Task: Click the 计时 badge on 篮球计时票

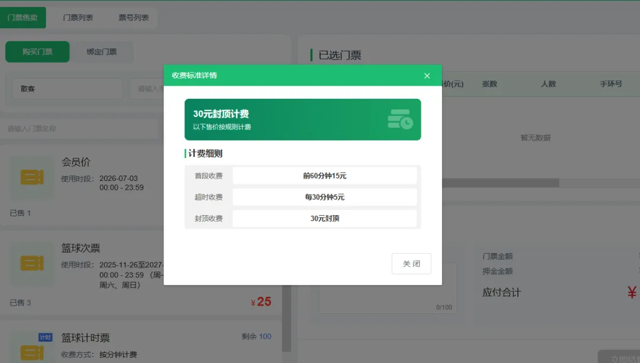Action: [45, 338]
